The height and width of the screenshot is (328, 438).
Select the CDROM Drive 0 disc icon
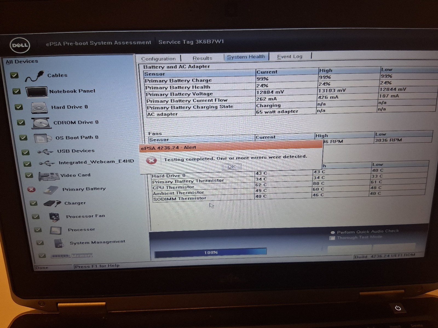(42, 123)
